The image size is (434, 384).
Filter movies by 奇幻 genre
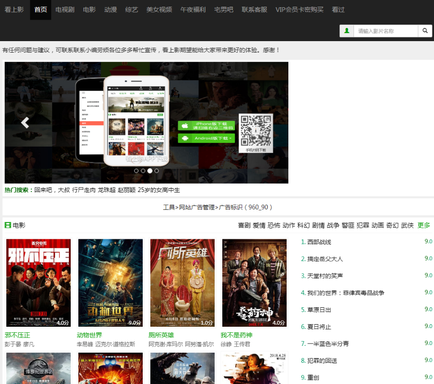[x=393, y=225]
